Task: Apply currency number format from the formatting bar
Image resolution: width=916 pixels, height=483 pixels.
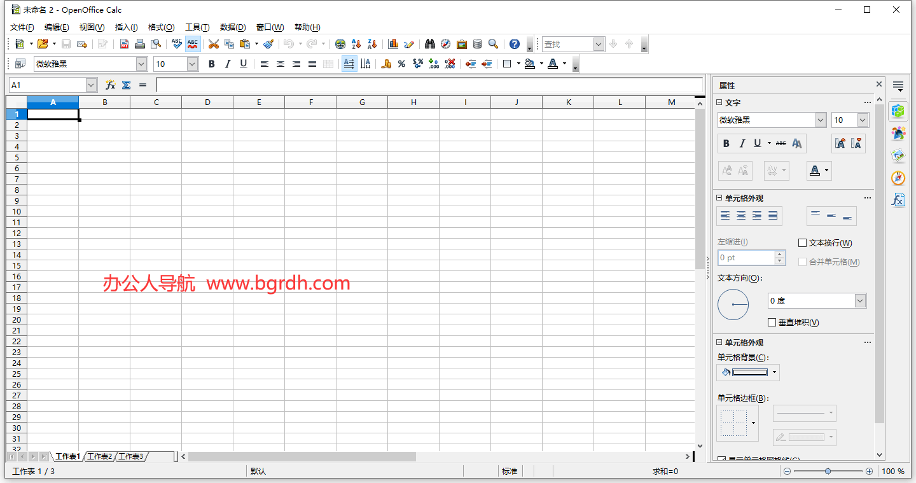Action: click(x=386, y=64)
